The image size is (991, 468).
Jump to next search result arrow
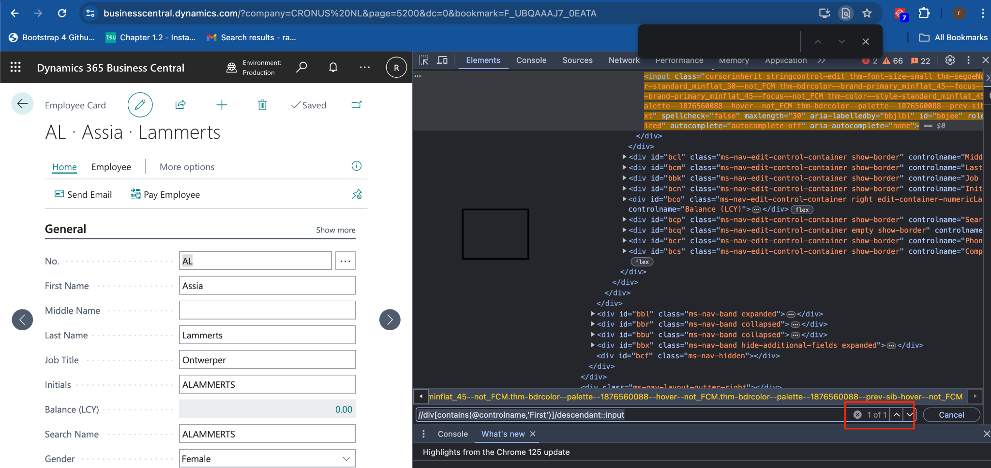click(x=910, y=415)
